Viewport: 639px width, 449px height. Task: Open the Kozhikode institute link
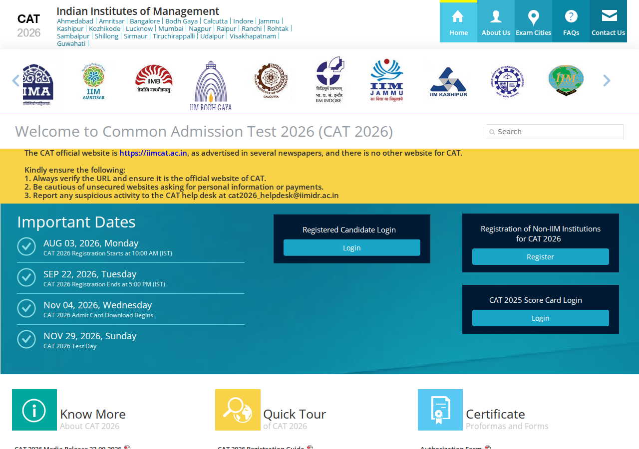pos(105,28)
